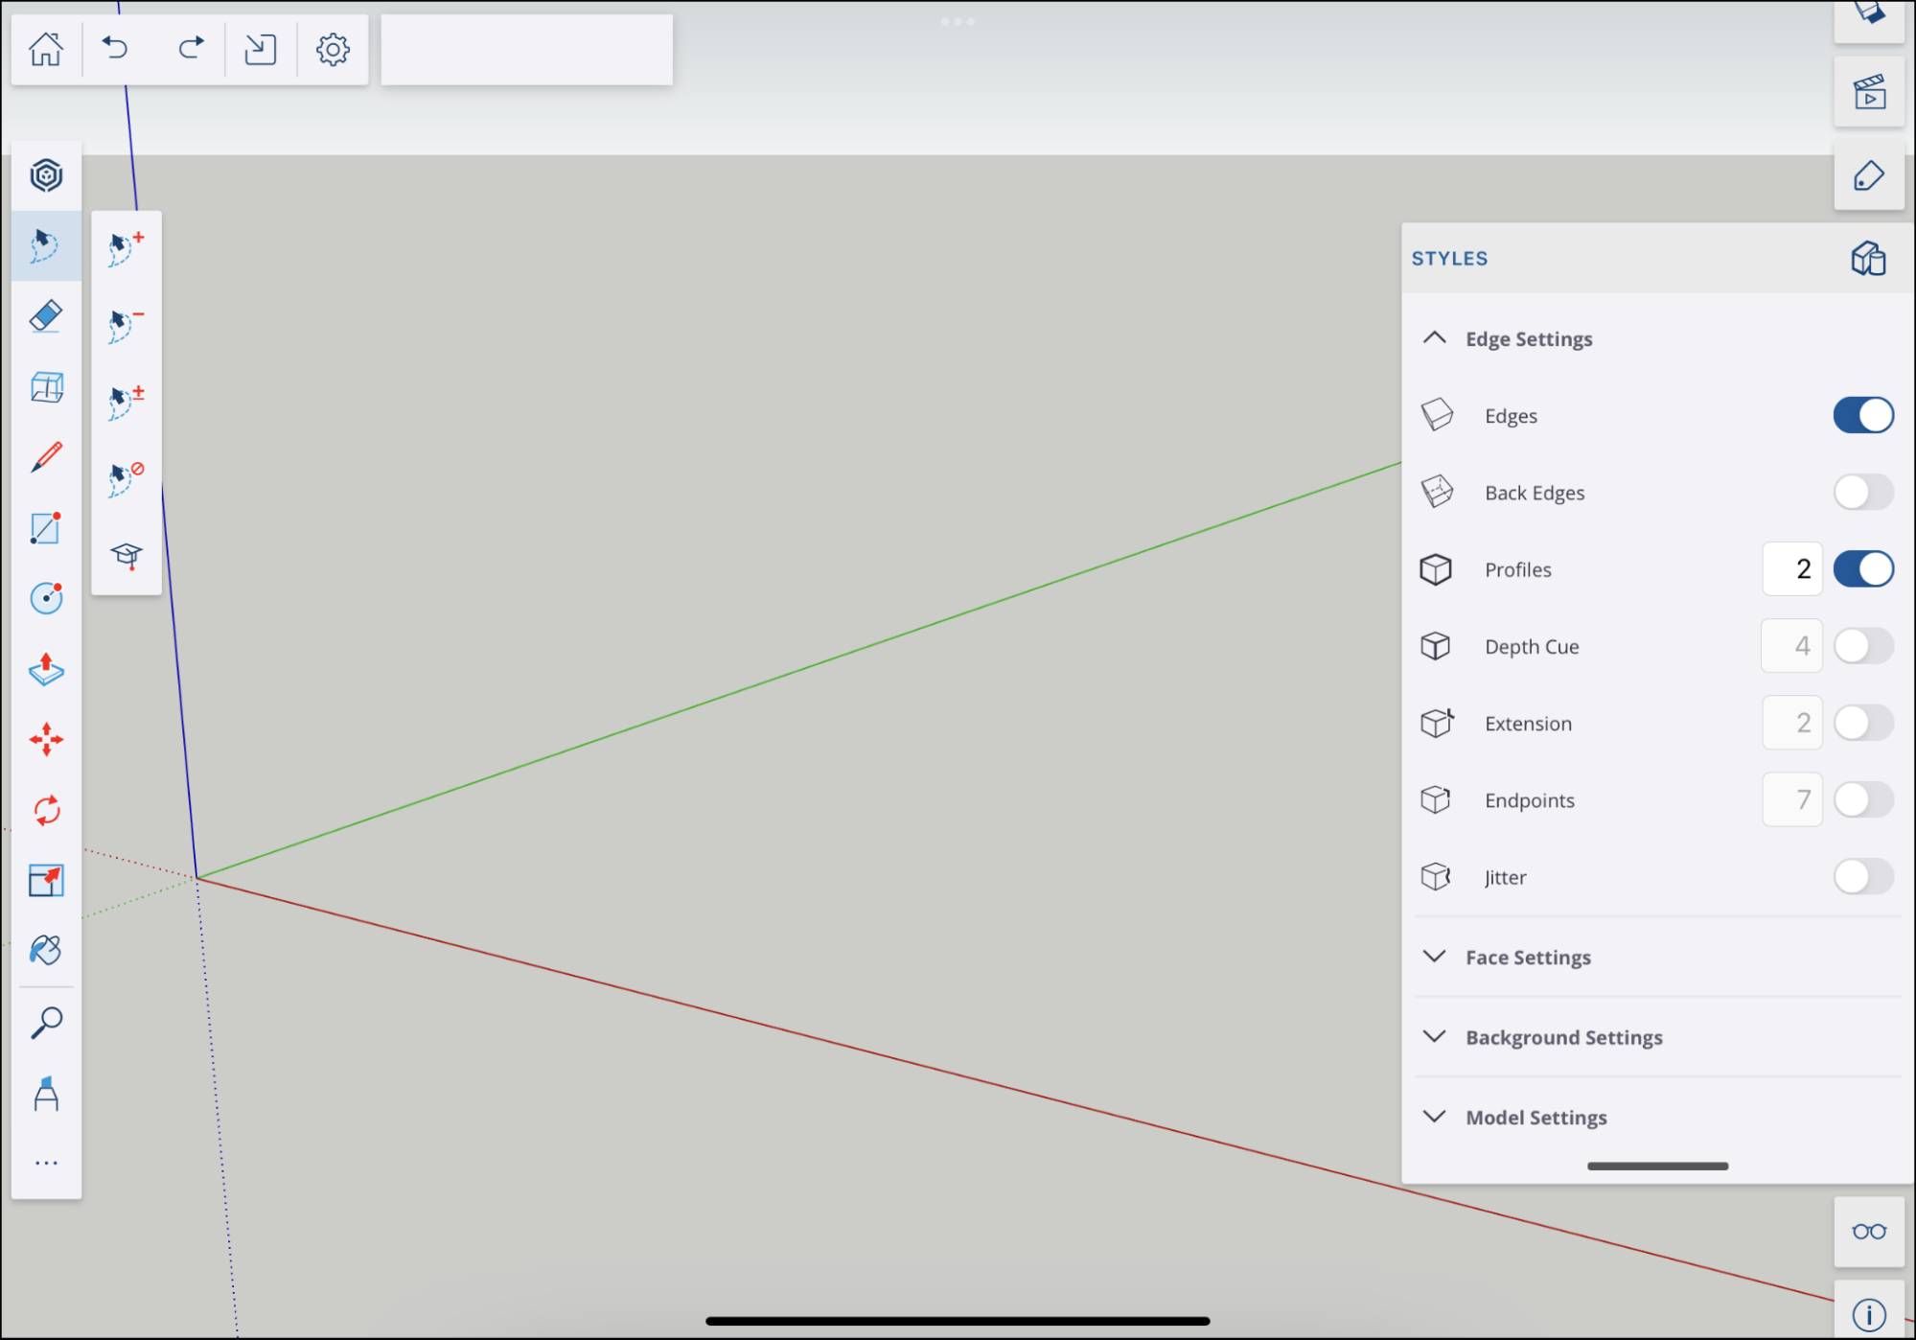Open the Tags panel on the right edge

pos(1868,175)
